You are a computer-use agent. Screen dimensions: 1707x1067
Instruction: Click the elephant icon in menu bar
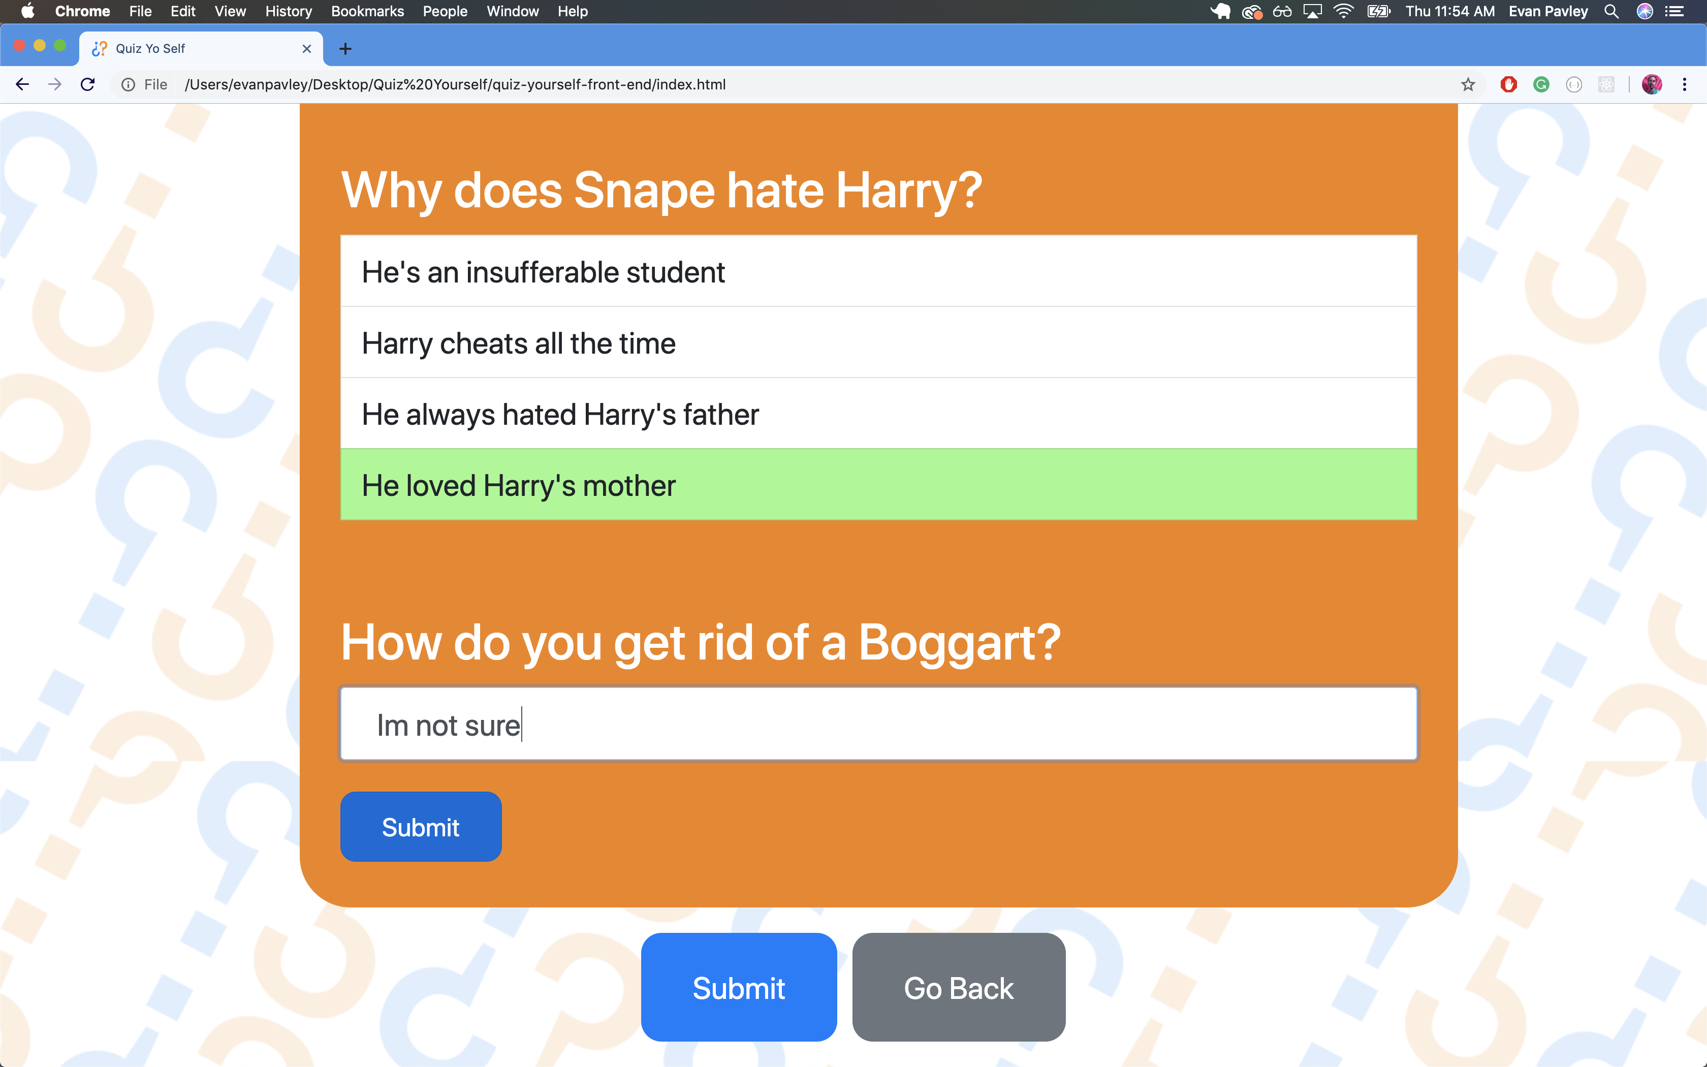pyautogui.click(x=1221, y=11)
